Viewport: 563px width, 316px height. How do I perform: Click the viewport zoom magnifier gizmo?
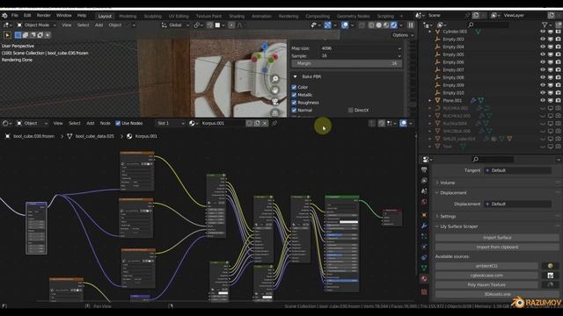click(275, 79)
